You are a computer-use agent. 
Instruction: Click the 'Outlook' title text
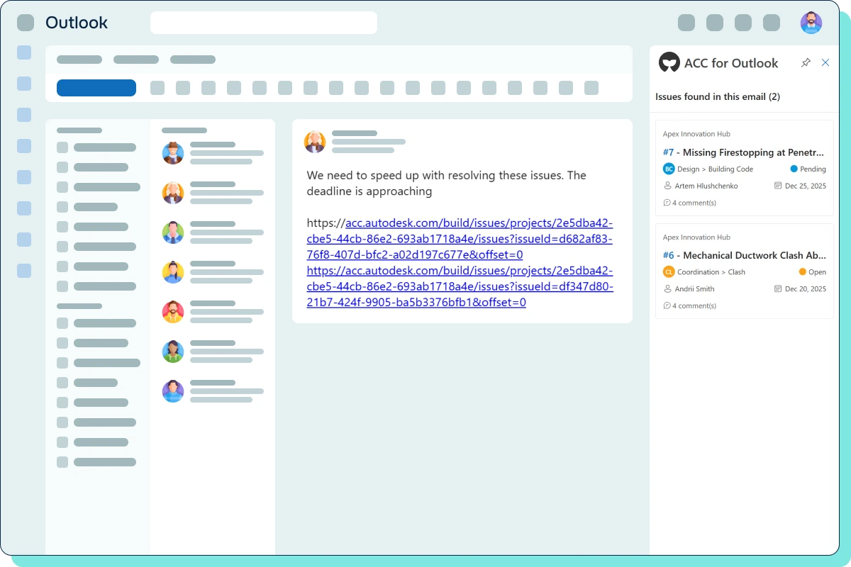coord(77,23)
